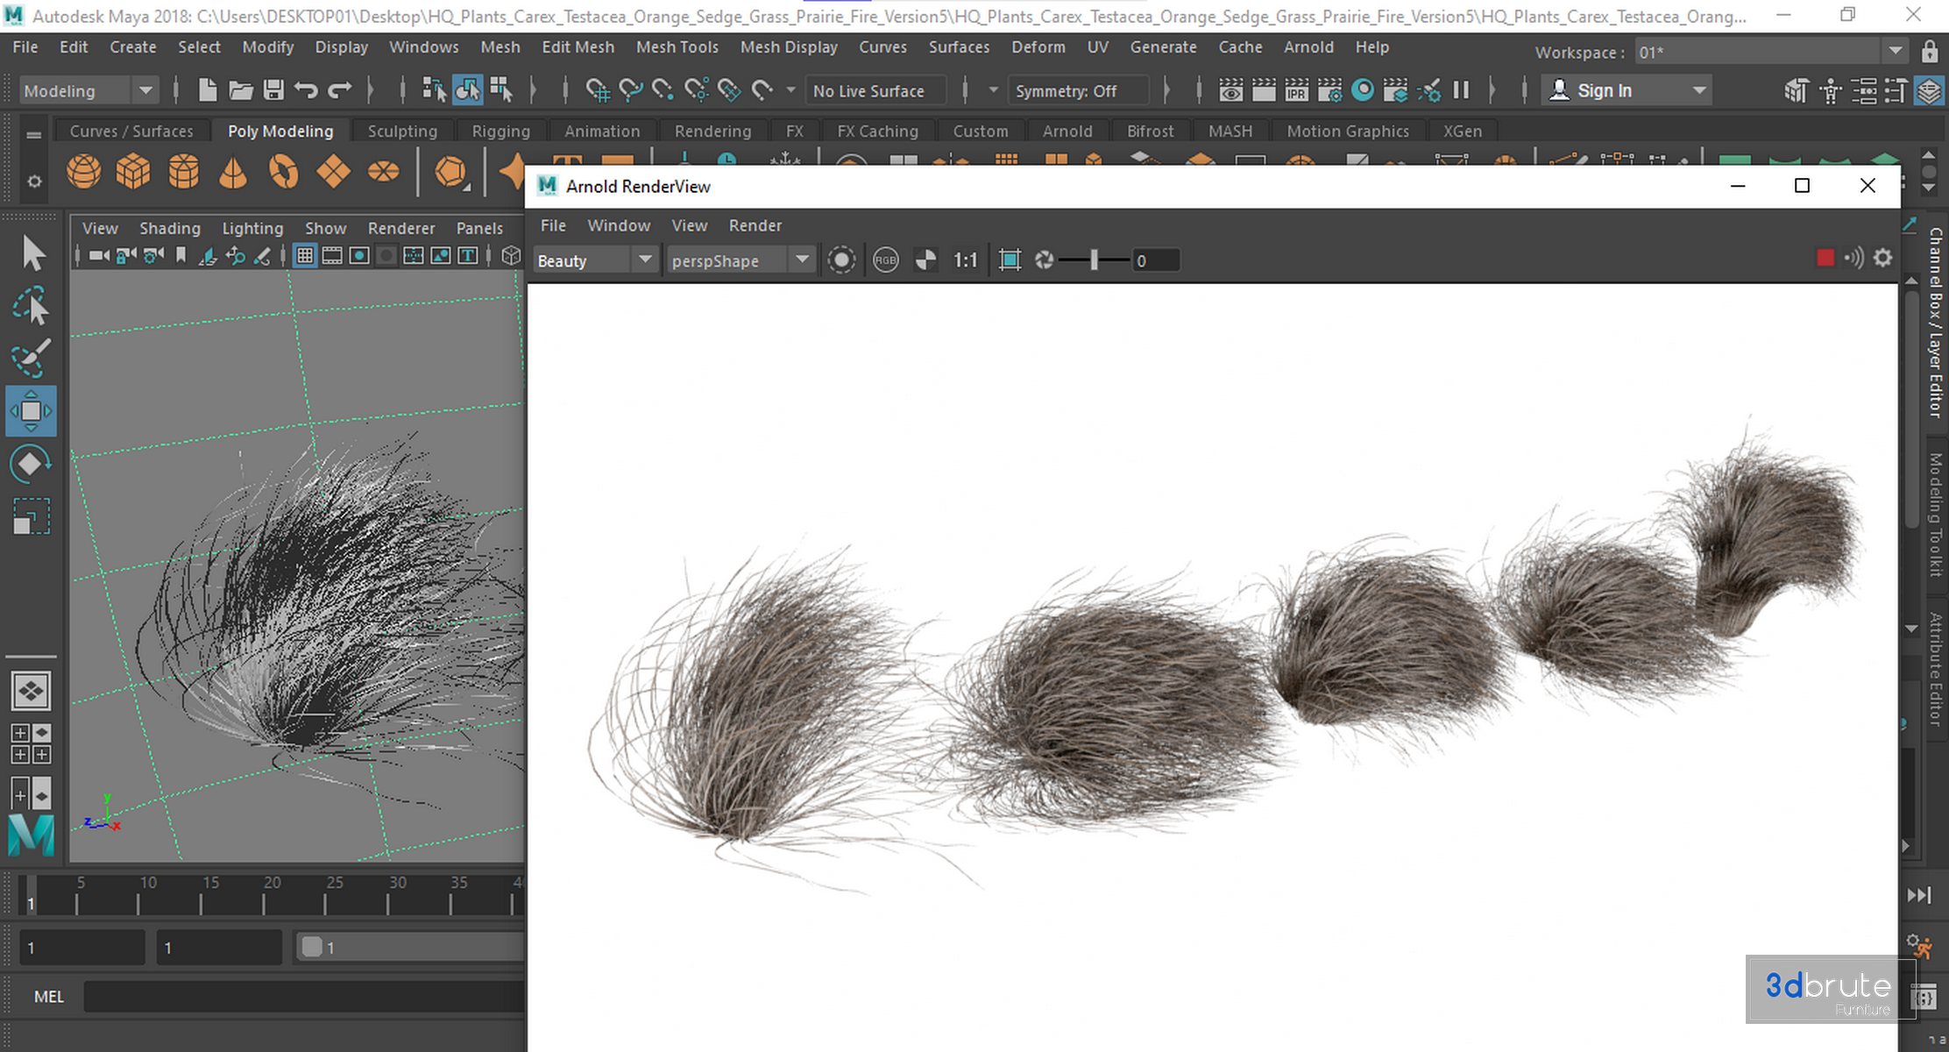Switch to the Sculpting shelf tab

tap(401, 131)
